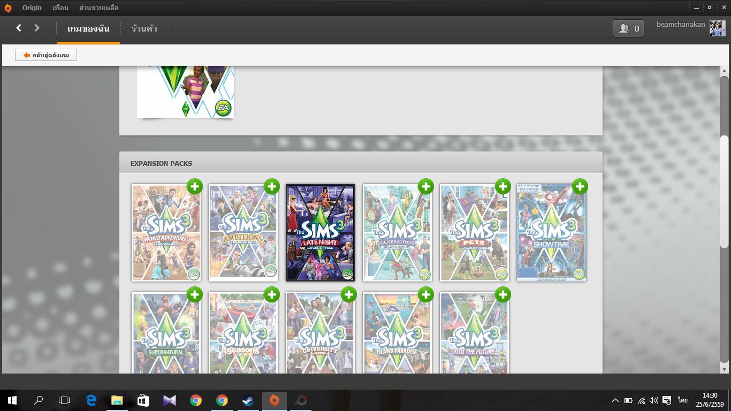Image resolution: width=731 pixels, height=411 pixels.
Task: Add World Adventures via green plus icon
Action: (195, 186)
